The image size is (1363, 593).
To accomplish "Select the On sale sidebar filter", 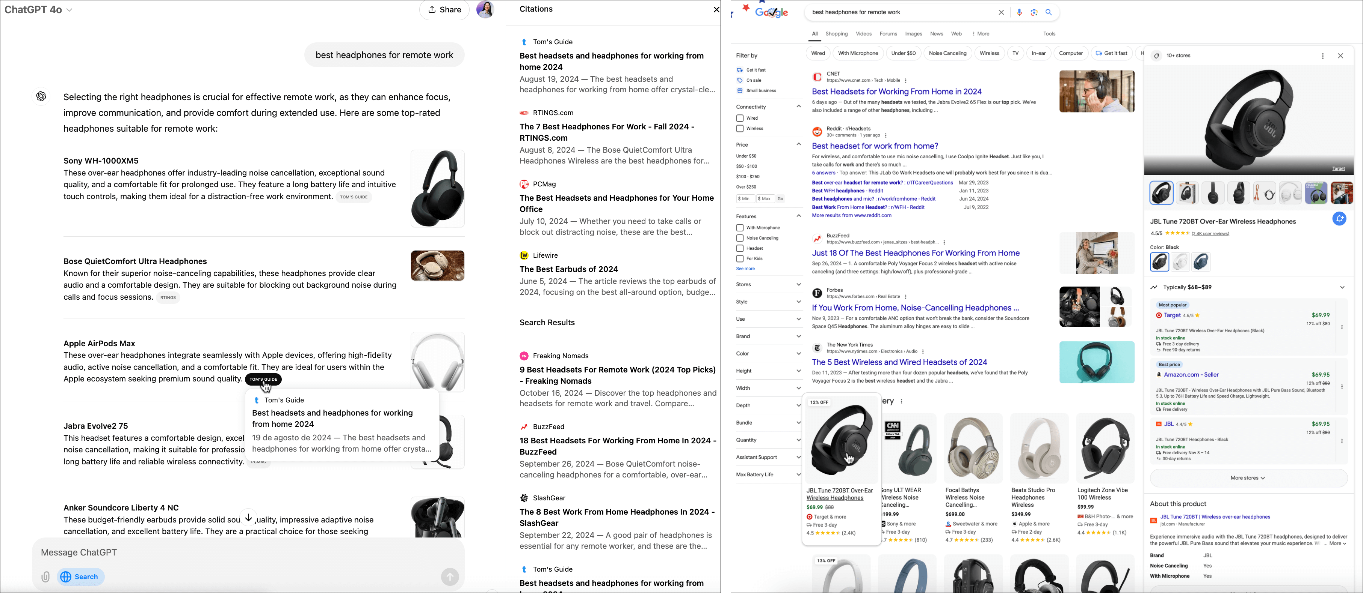I will tap(749, 80).
